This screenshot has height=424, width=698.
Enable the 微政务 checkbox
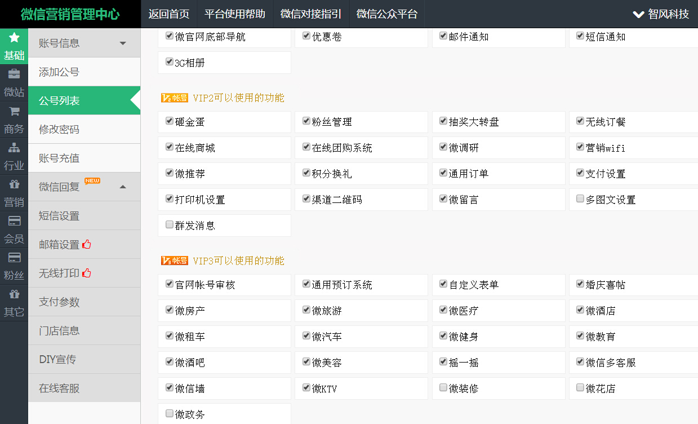pos(170,414)
